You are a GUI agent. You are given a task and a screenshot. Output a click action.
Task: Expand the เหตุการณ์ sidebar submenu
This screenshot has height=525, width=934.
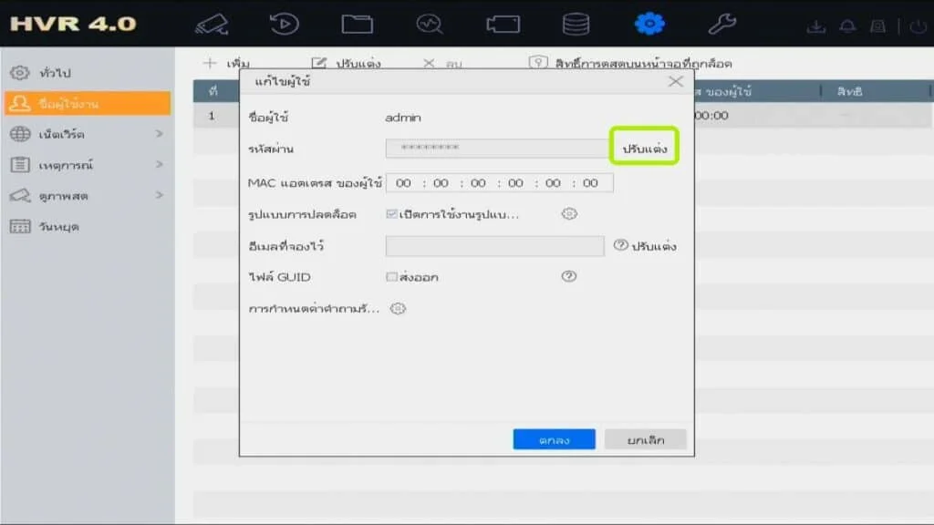coord(159,165)
